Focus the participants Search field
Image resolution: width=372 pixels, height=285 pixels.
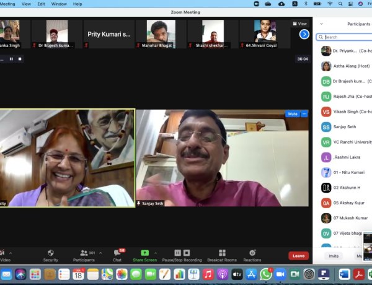[x=344, y=37]
